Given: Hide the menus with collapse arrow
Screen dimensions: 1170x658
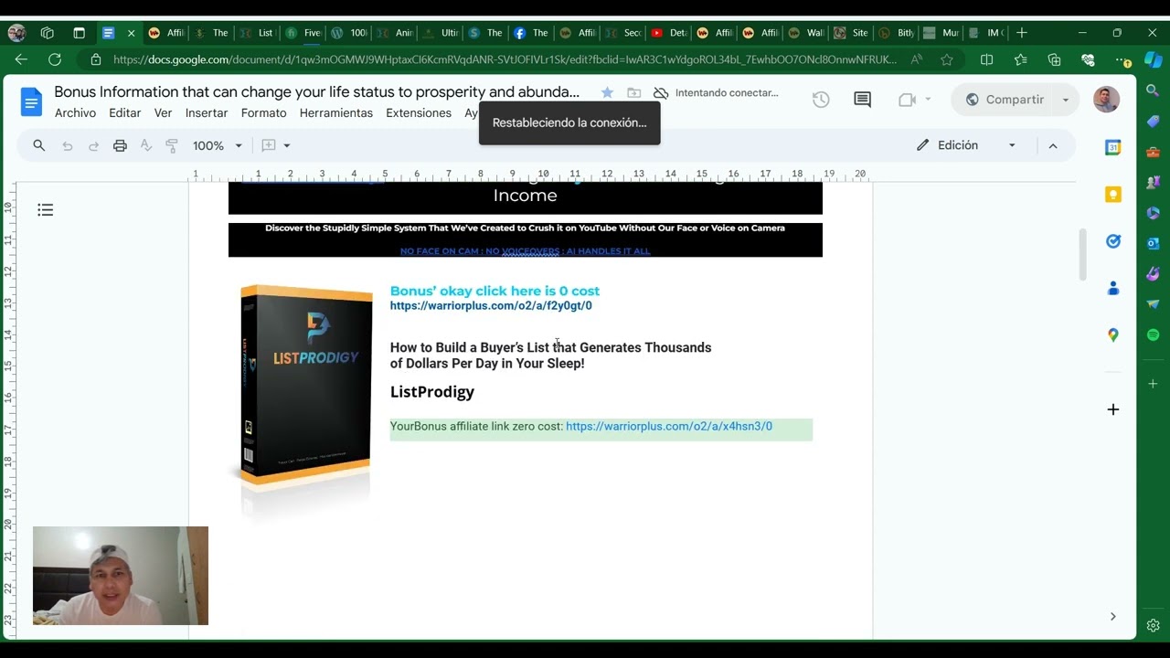Looking at the screenshot, I should pos(1053,145).
